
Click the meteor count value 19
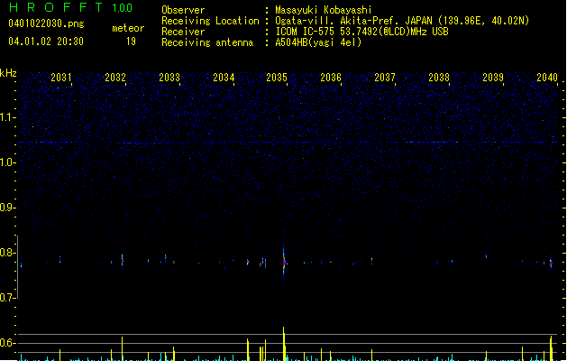131,42
